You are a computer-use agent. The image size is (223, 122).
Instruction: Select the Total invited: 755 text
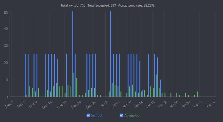tap(73, 5)
